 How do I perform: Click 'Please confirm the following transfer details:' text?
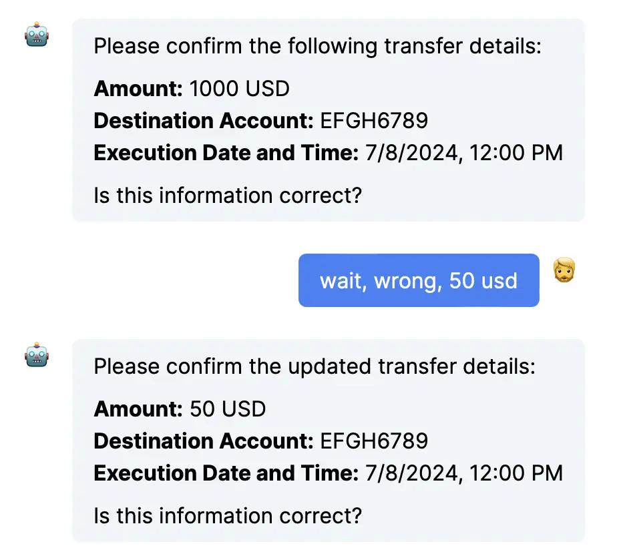pos(318,47)
